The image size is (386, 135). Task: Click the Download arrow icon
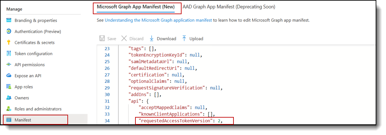coord(152,39)
